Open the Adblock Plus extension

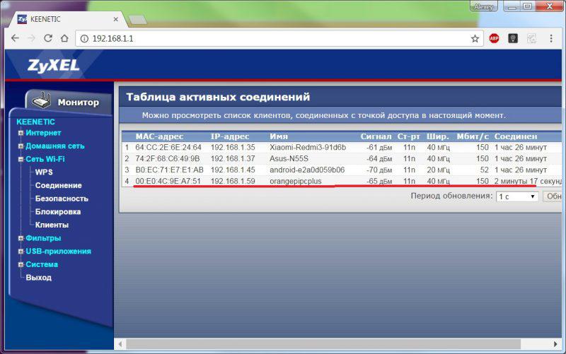(494, 39)
